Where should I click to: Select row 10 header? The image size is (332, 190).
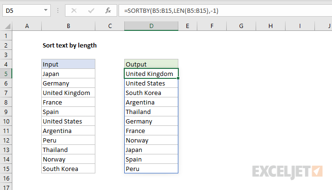tap(6, 121)
